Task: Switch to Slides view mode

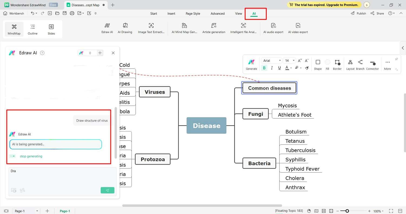Action: [x=51, y=29]
